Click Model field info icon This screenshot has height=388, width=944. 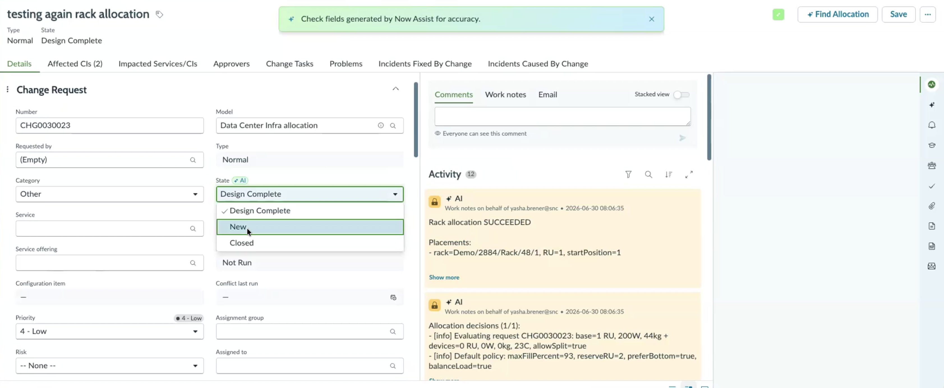click(381, 125)
